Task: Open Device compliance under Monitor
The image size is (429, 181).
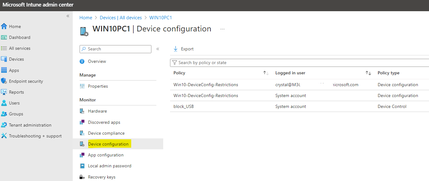Action: [x=106, y=133]
